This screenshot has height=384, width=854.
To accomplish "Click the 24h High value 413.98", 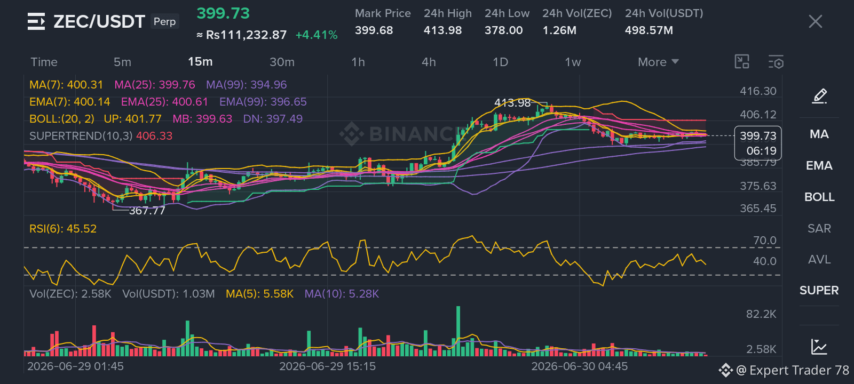I will click(442, 30).
